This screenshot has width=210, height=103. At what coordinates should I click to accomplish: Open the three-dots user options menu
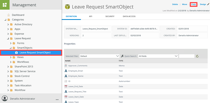(57, 100)
